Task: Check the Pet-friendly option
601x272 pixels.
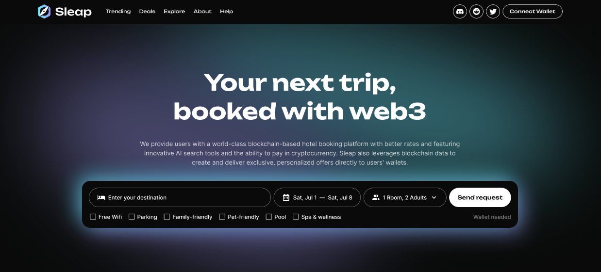Action: pyautogui.click(x=222, y=217)
